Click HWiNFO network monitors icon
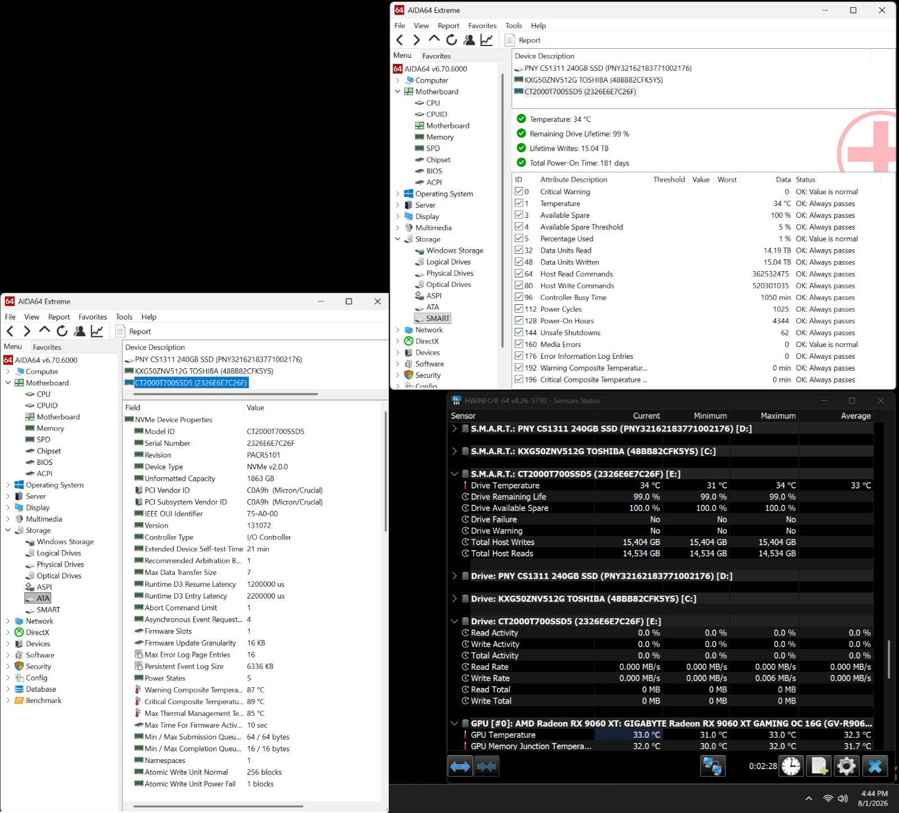 click(713, 766)
